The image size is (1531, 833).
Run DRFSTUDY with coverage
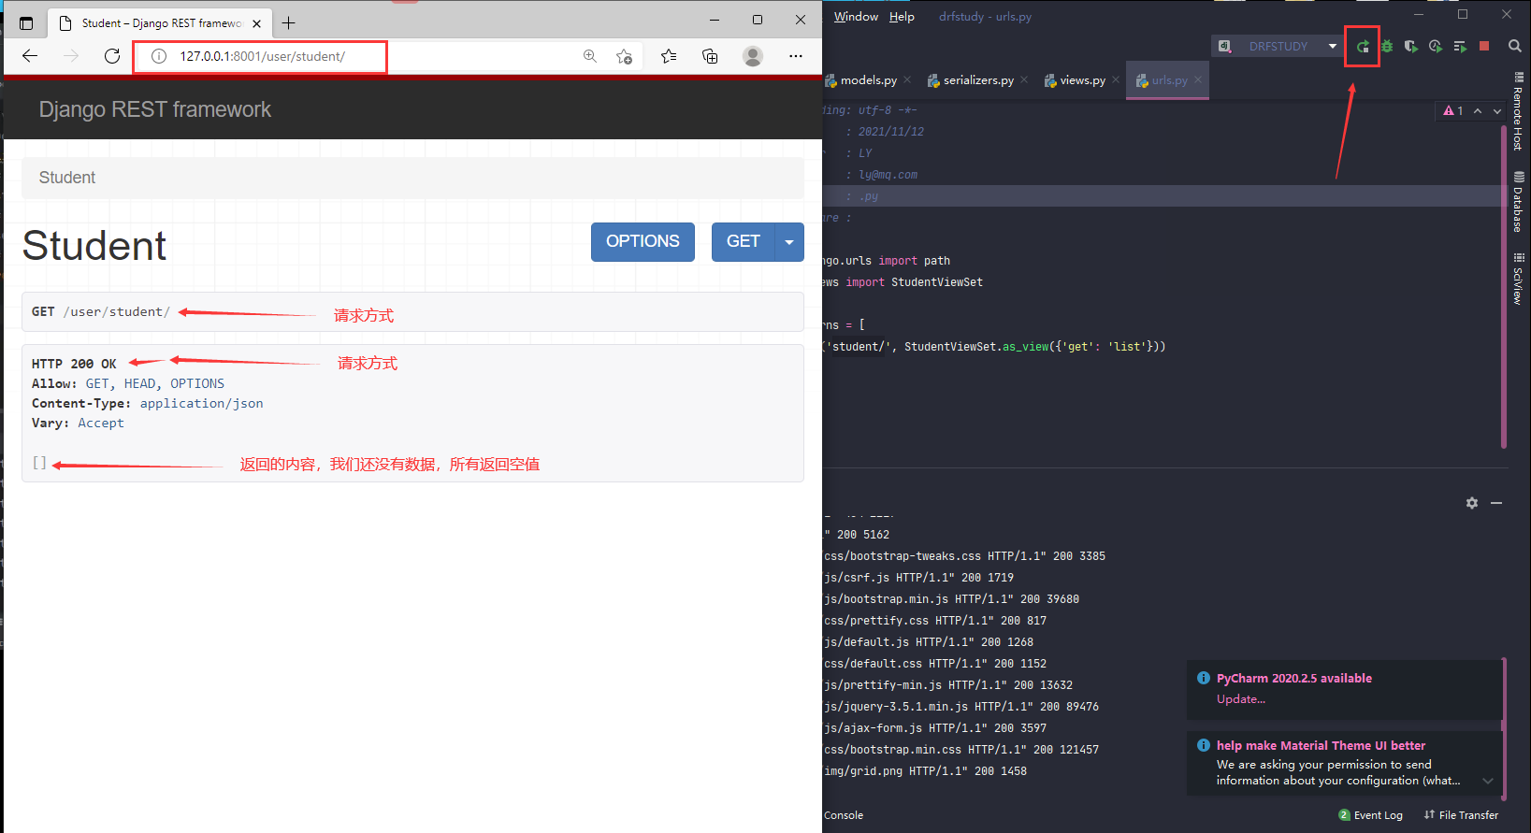point(1411,46)
